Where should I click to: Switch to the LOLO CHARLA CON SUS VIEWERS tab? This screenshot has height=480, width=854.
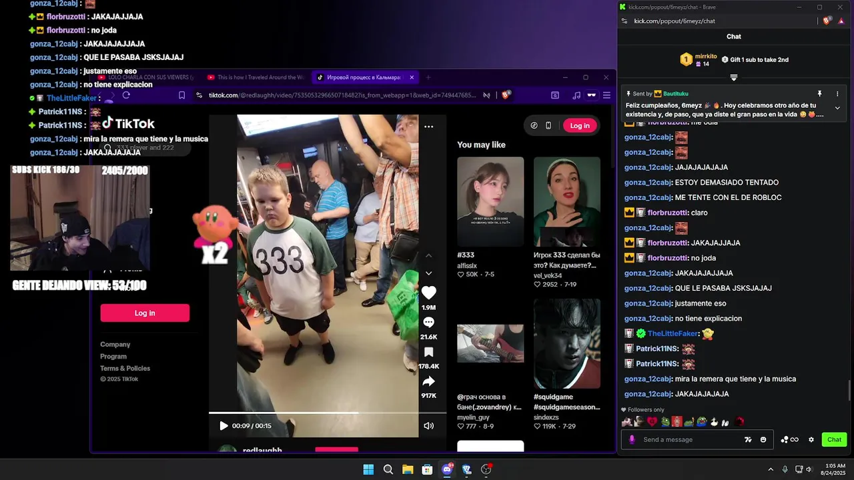tap(147, 77)
